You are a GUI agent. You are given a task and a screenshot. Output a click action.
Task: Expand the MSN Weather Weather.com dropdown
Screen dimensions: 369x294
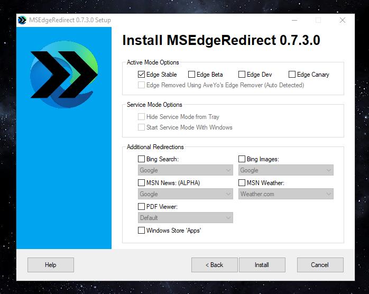286,194
